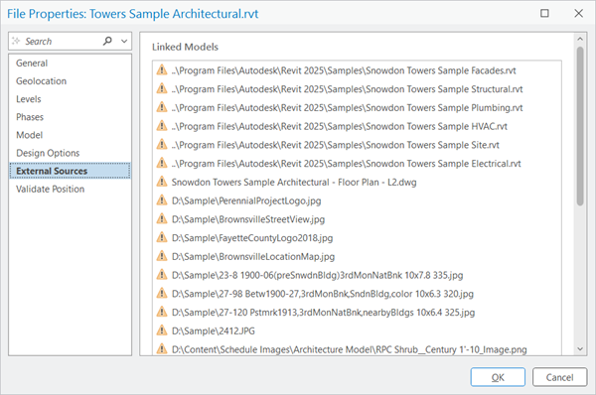Open the General properties page
Viewport: 596px width, 395px height.
click(32, 64)
